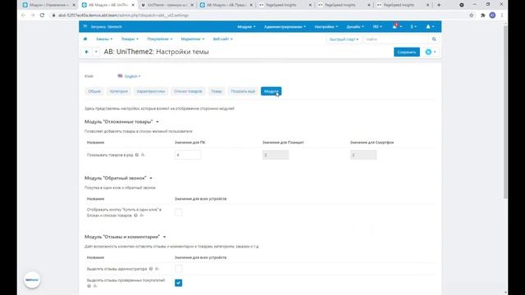Open the round UniTheme icon menu beside Save
Viewport: 525px width, 295px height.
tap(430, 52)
